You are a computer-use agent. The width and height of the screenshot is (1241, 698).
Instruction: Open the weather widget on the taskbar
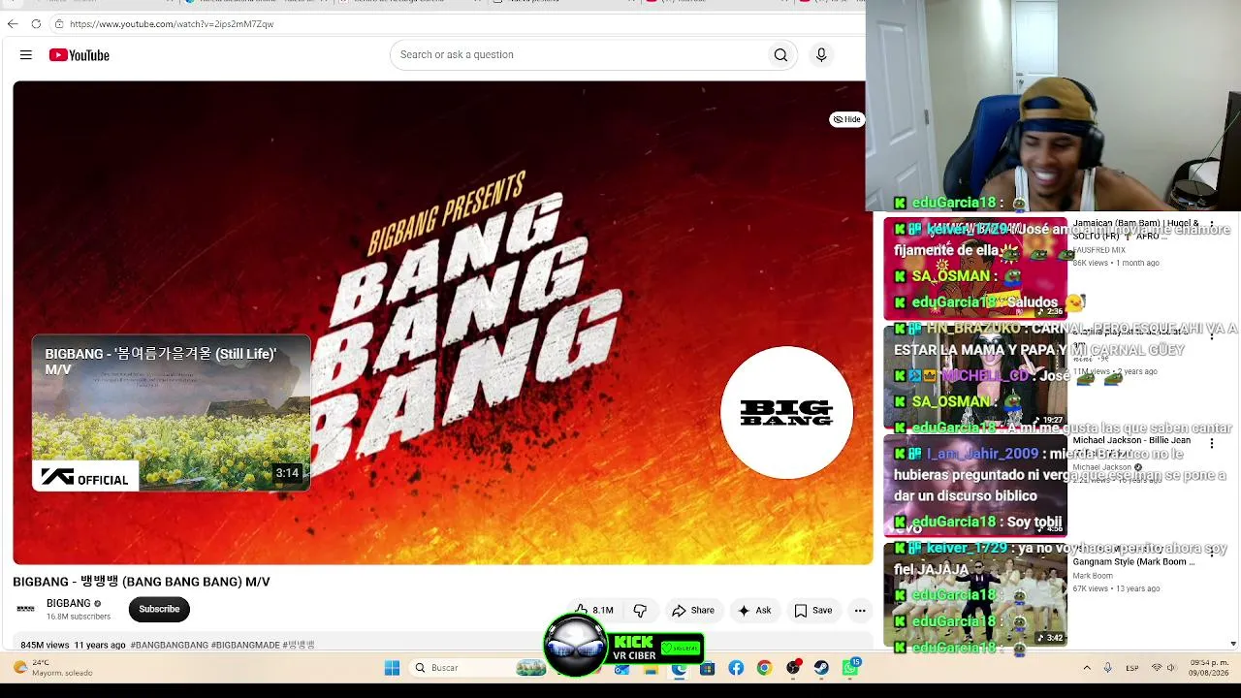53,668
